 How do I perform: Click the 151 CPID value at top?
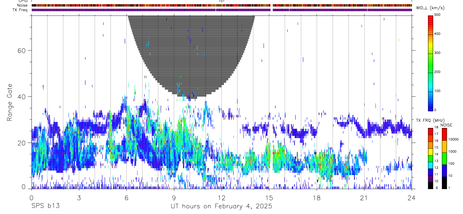[221, 1]
